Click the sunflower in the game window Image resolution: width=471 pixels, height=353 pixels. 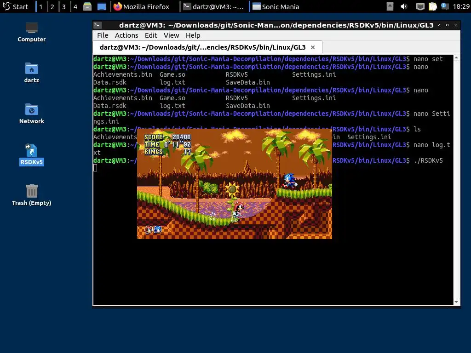click(232, 190)
